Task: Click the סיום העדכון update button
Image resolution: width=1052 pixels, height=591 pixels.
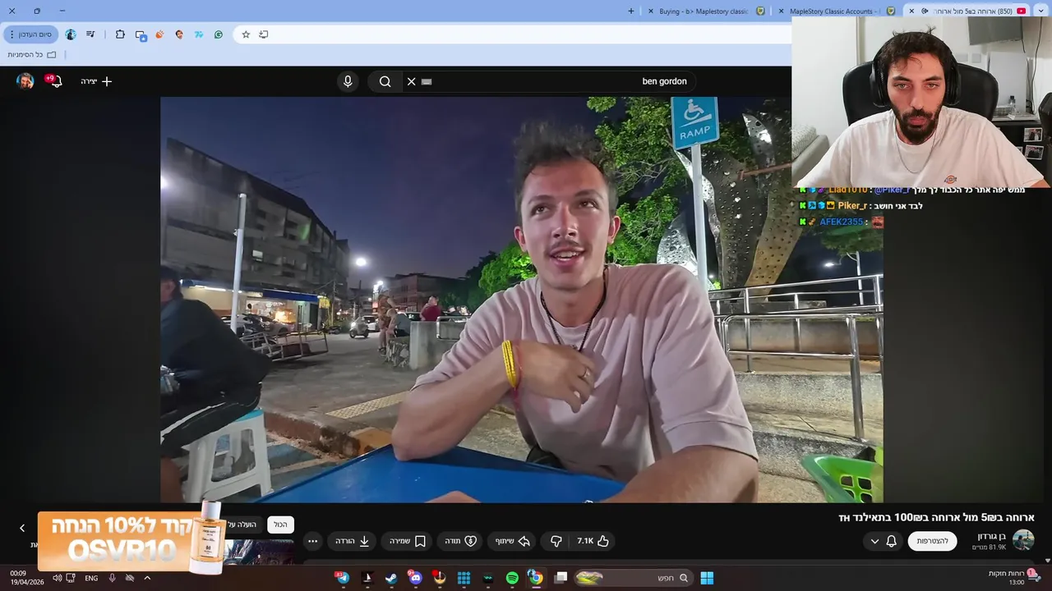Action: (x=30, y=34)
